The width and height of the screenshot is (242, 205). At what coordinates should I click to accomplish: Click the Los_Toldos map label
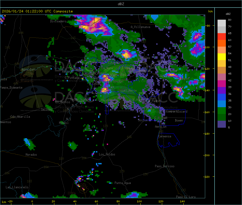(x=107, y=154)
